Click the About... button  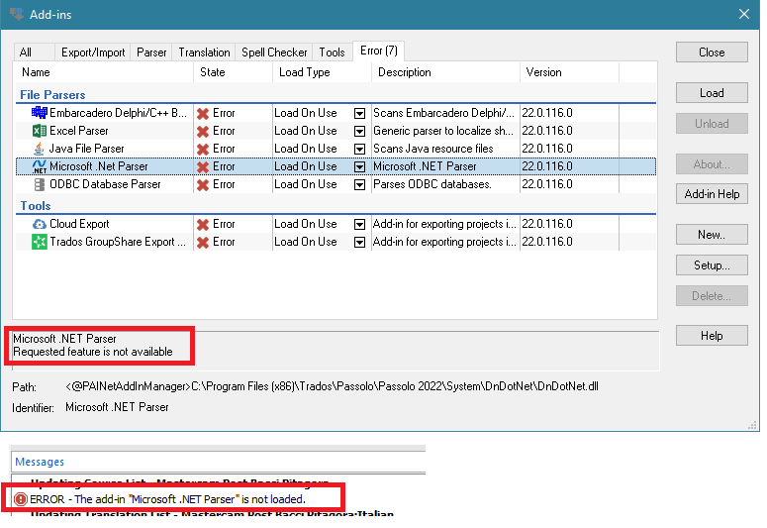712,164
